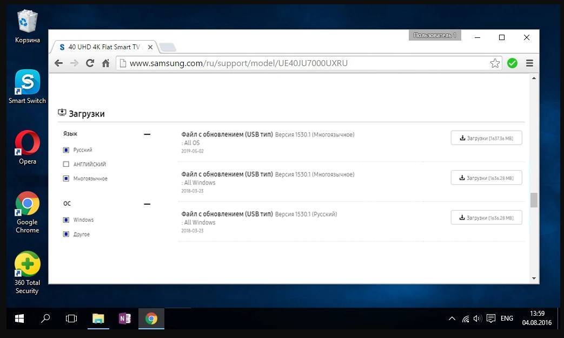The image size is (564, 338).
Task: Maximize the Chrome window
Action: [x=502, y=37]
